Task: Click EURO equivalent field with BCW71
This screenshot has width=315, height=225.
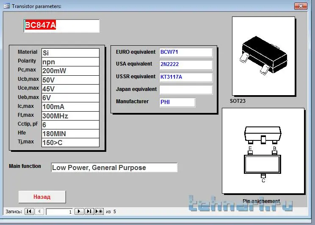Action: click(x=186, y=52)
